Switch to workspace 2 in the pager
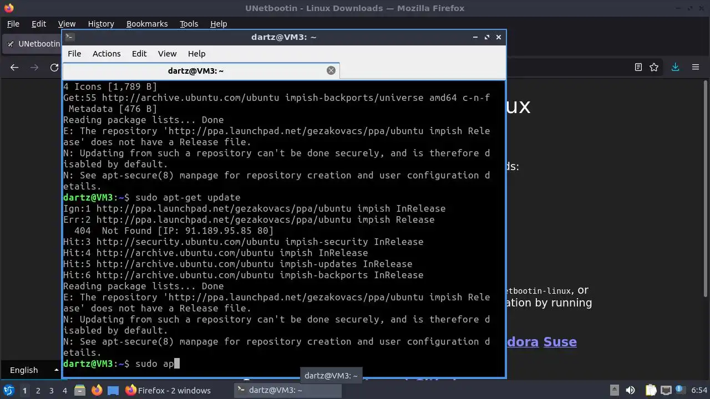 pos(38,390)
